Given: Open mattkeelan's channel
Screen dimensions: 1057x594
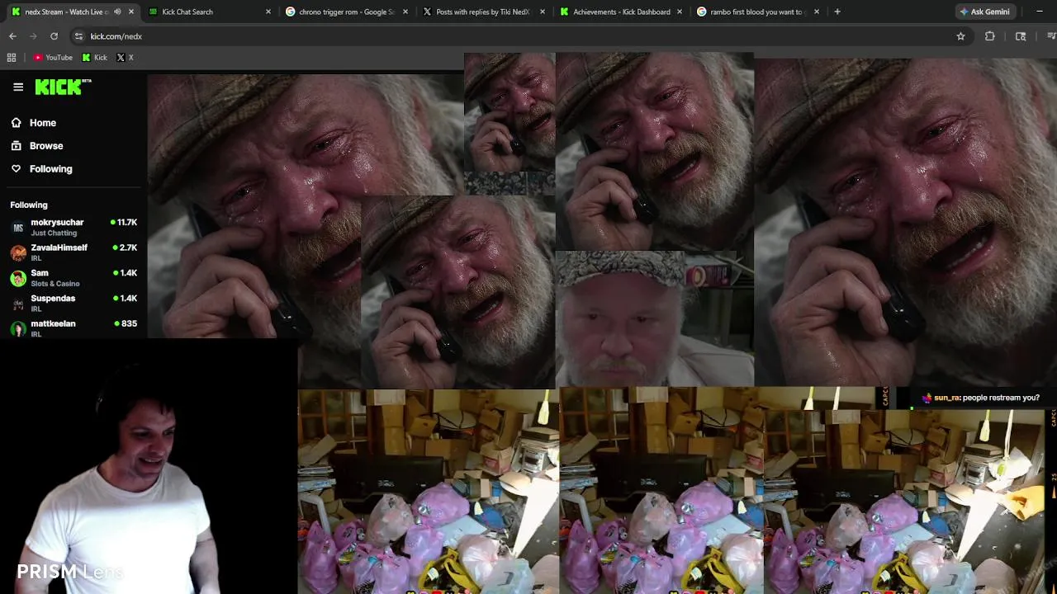Looking at the screenshot, I should (73, 328).
